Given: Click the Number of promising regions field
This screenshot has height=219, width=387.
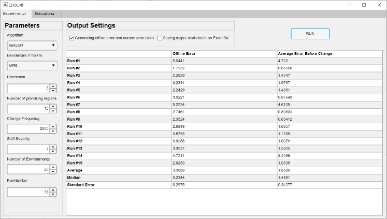Looking at the screenshot, I should coord(28,109).
